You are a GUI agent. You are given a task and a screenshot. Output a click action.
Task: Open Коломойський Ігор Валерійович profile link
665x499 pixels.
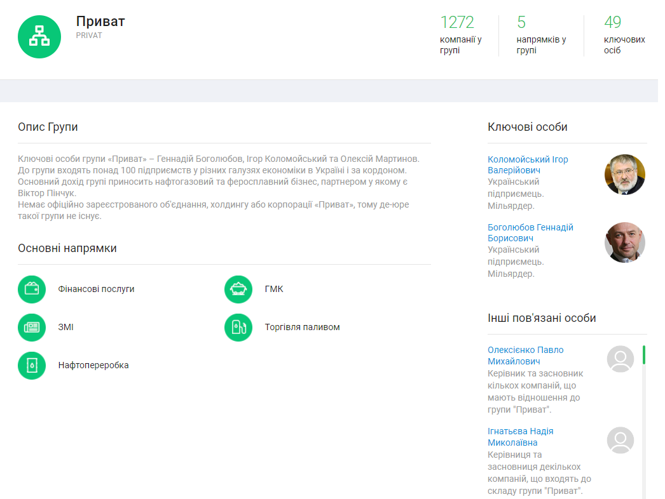(528, 165)
